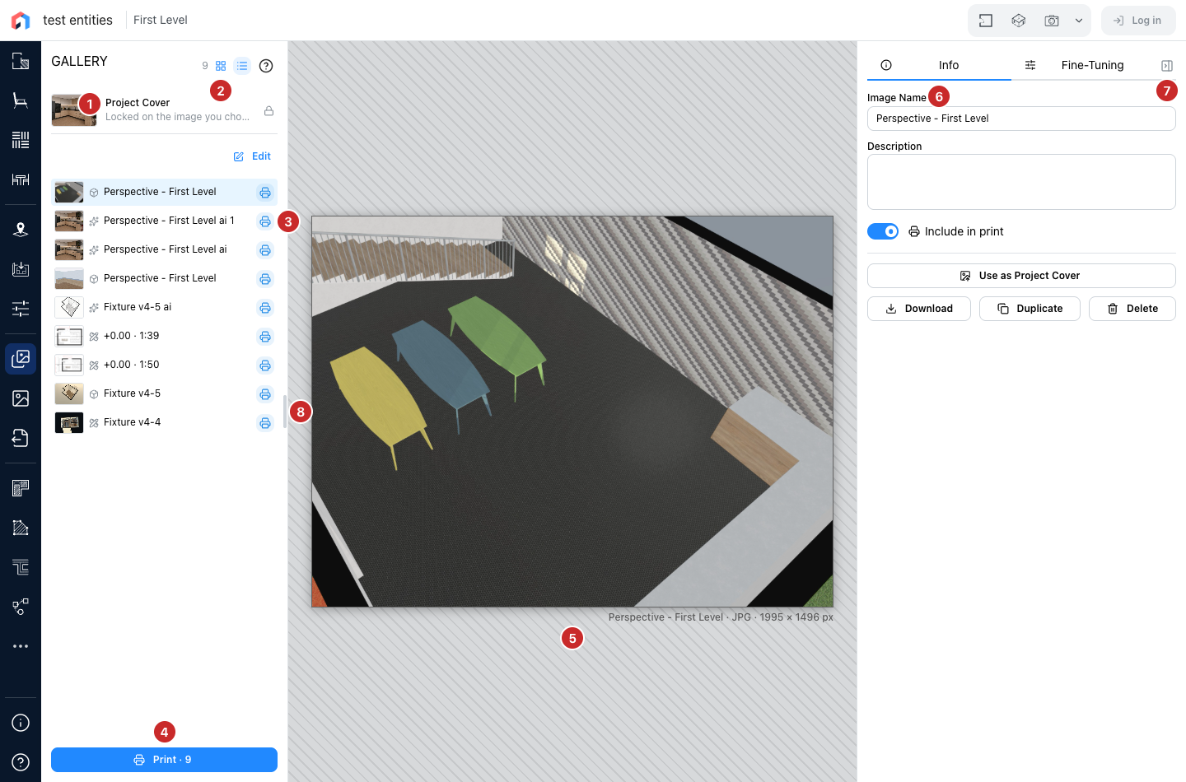Image resolution: width=1186 pixels, height=782 pixels.
Task: Delete the selected image
Action: [1132, 309]
